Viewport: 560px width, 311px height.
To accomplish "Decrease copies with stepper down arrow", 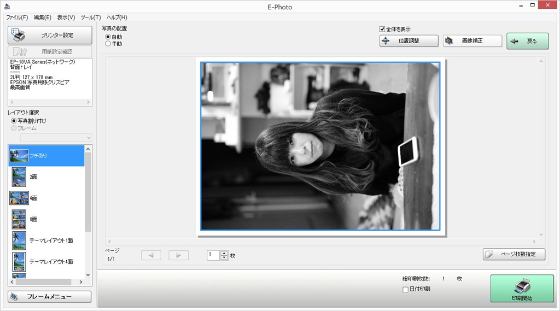I will pos(224,258).
